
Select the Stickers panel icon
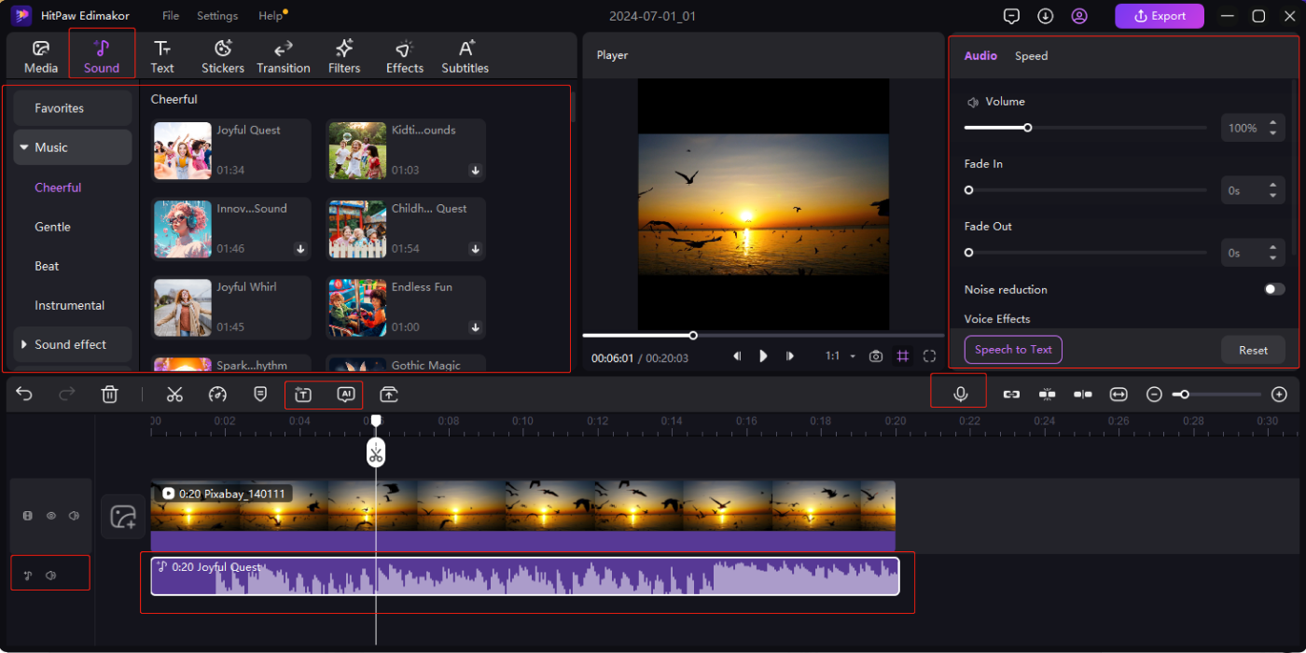click(x=222, y=54)
